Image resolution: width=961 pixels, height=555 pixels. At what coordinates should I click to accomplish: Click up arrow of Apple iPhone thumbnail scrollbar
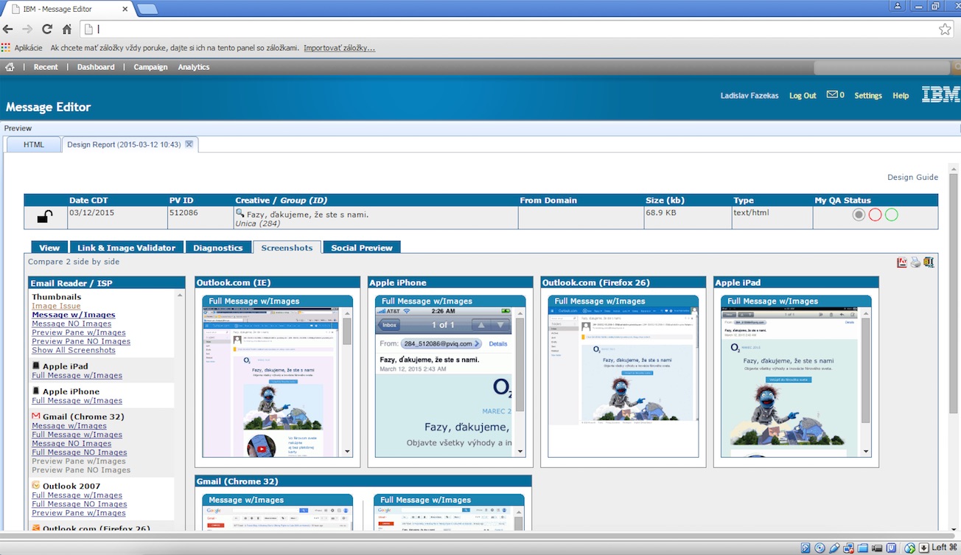pos(520,312)
